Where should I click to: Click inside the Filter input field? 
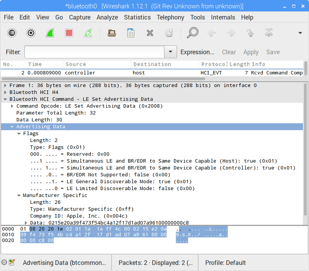point(95,52)
